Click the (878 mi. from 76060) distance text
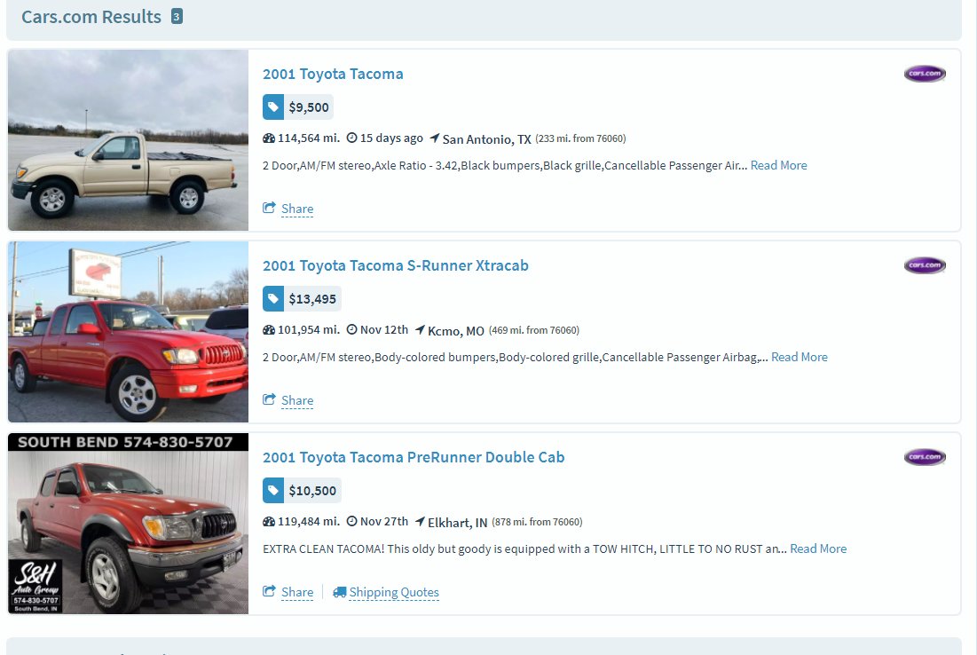977x655 pixels. [x=537, y=522]
